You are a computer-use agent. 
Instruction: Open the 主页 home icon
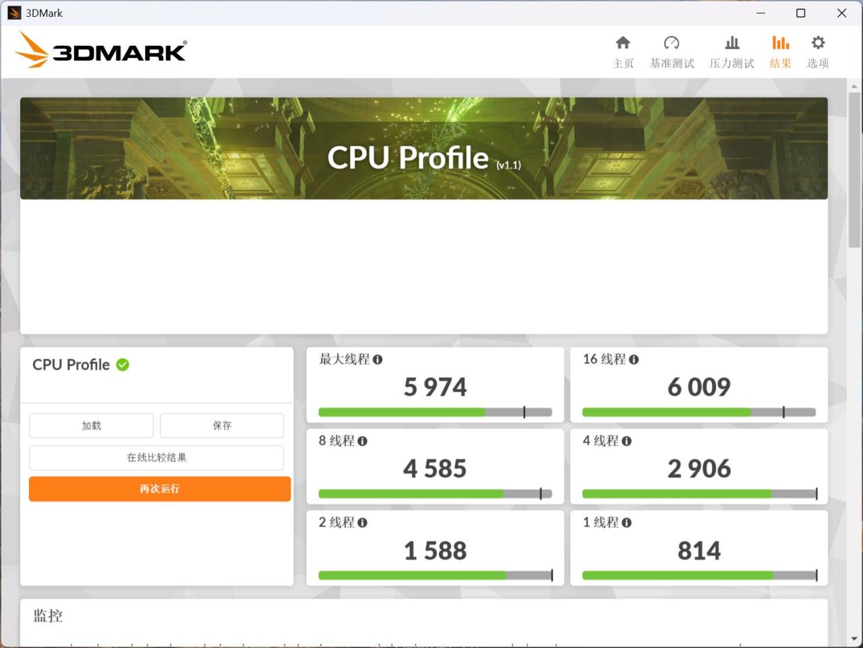(623, 43)
